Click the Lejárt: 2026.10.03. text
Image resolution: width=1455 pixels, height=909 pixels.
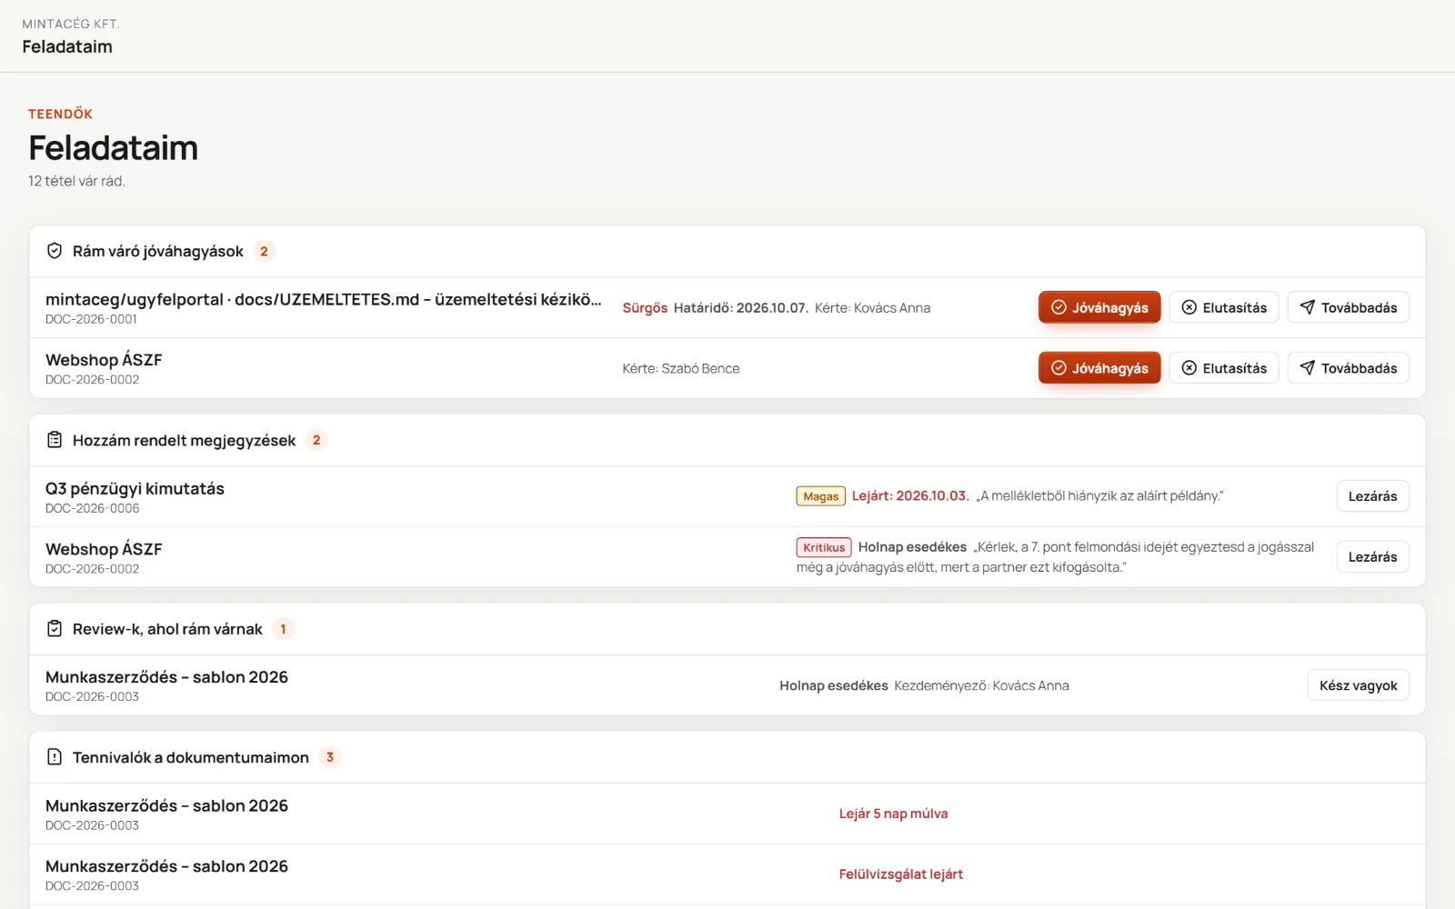click(910, 495)
